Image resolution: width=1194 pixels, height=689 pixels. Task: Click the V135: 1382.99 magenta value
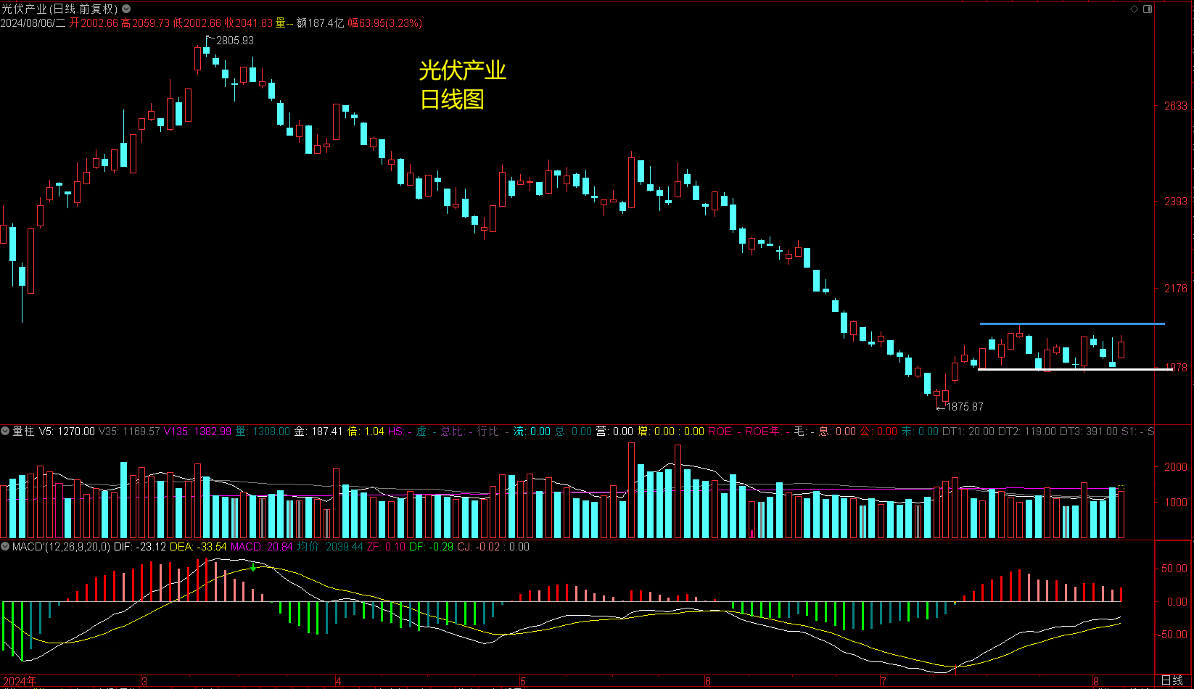click(197, 431)
